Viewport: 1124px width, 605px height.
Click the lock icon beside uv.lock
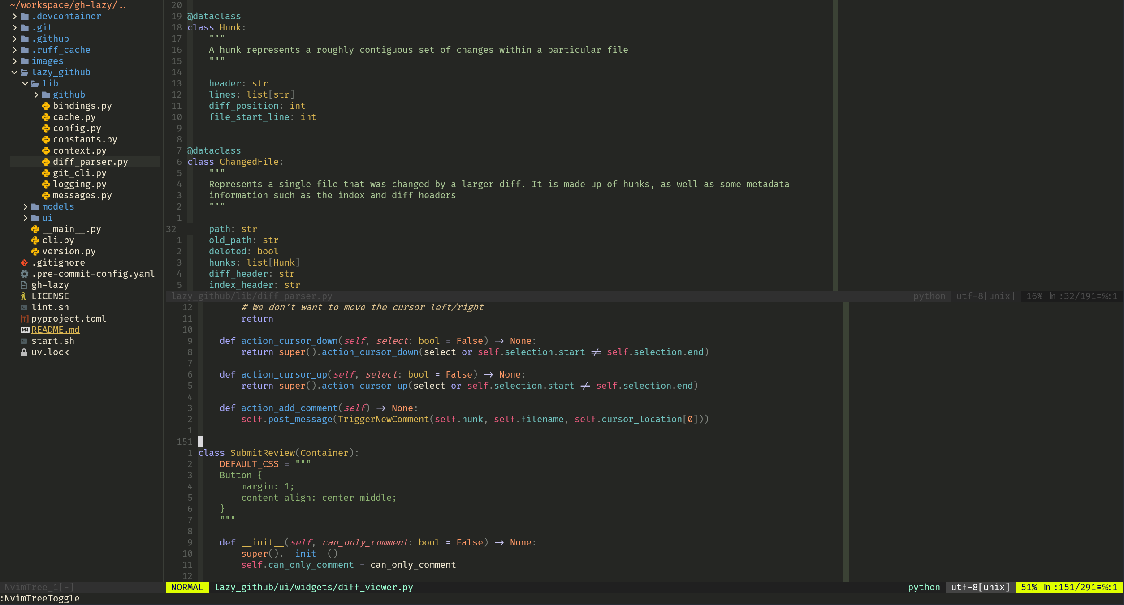(24, 352)
